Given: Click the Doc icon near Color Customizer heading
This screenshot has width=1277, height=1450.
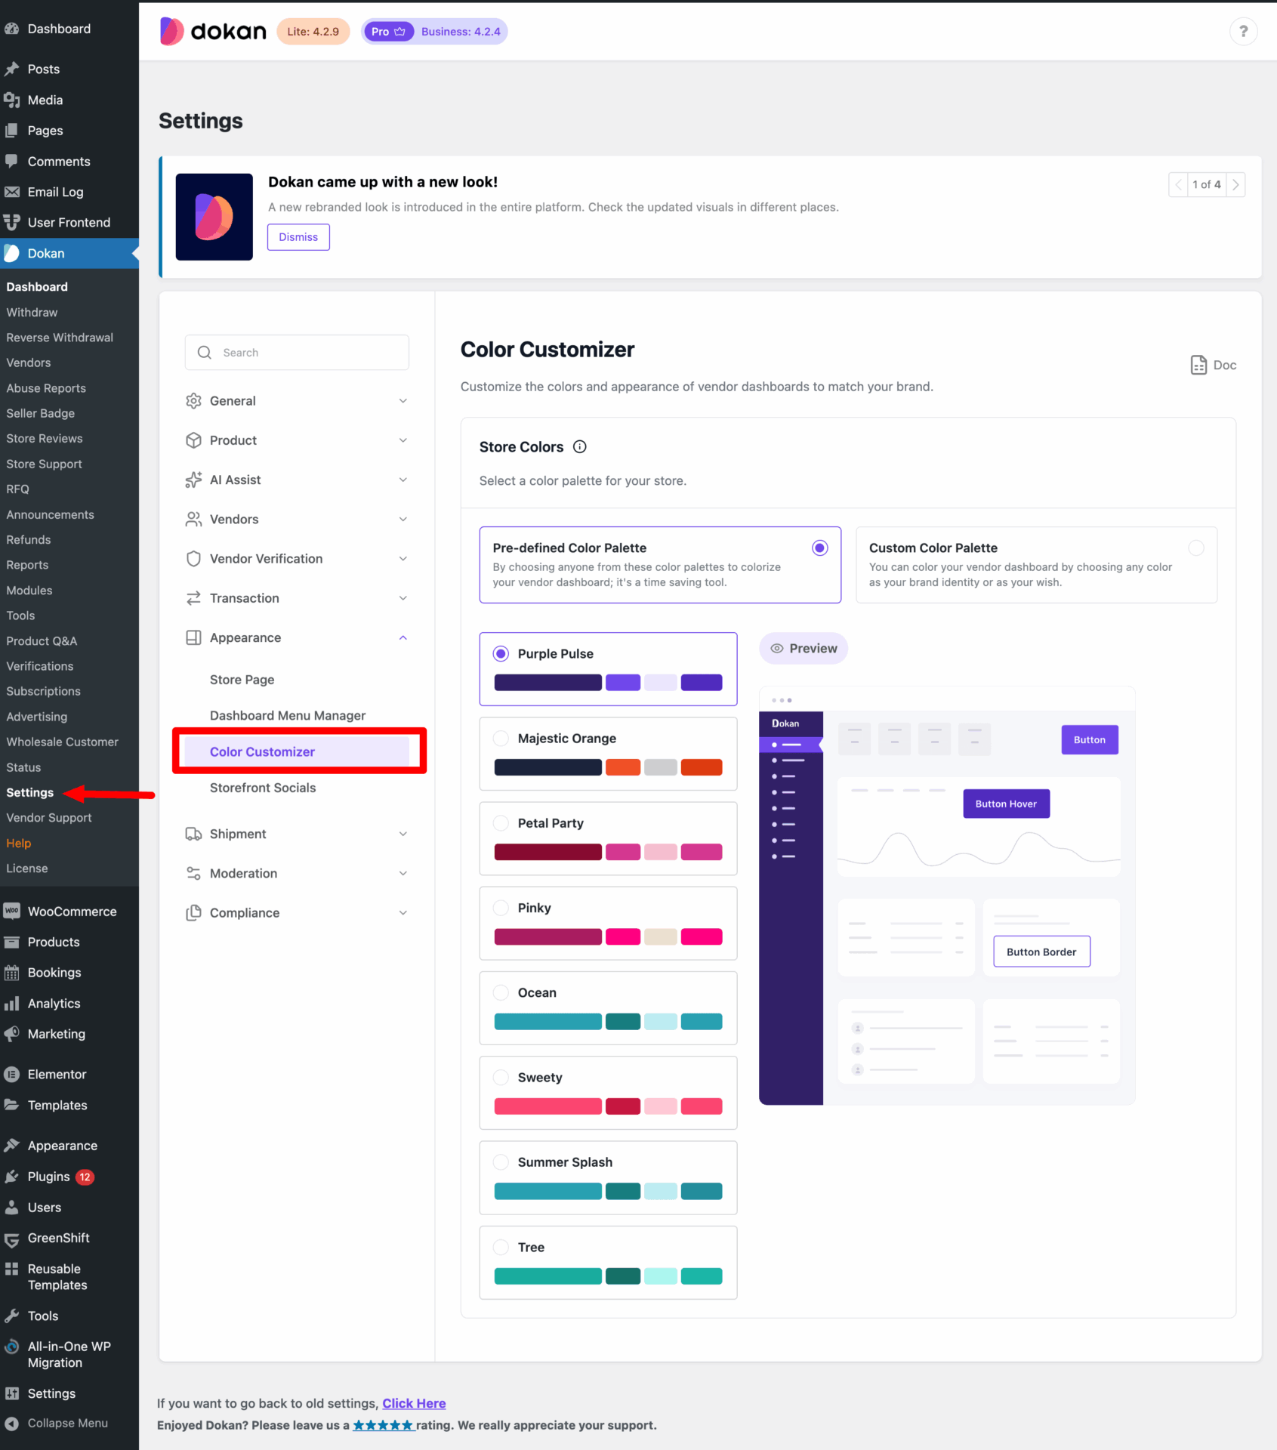Looking at the screenshot, I should click(1199, 365).
